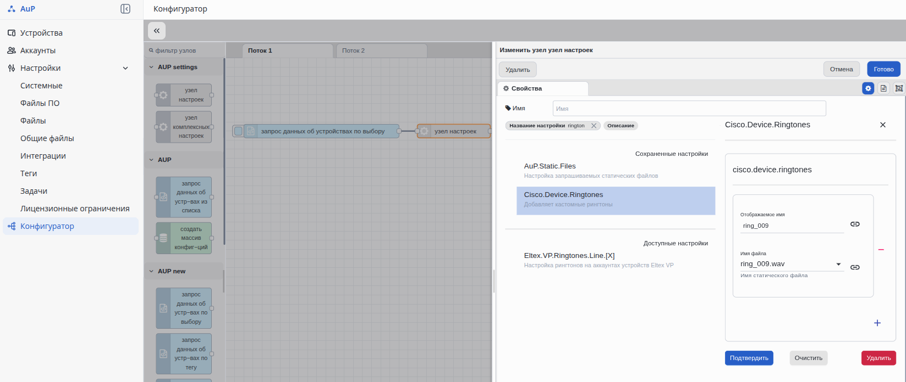Click the Название настройки filter chip
The width and height of the screenshot is (906, 382).
click(x=553, y=126)
